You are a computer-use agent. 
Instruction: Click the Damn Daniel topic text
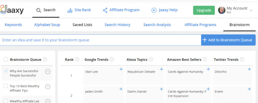point(137,92)
